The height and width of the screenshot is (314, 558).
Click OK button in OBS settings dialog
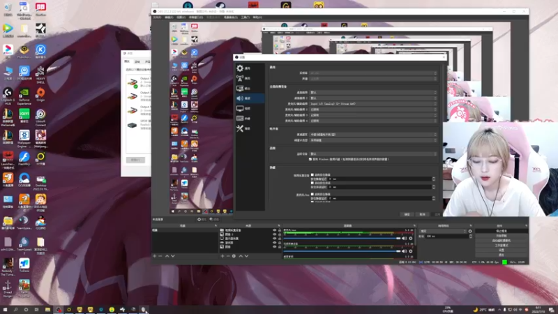[x=407, y=214]
